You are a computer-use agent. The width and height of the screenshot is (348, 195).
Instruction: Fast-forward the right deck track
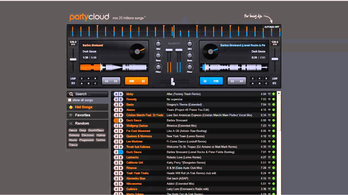tap(241, 81)
